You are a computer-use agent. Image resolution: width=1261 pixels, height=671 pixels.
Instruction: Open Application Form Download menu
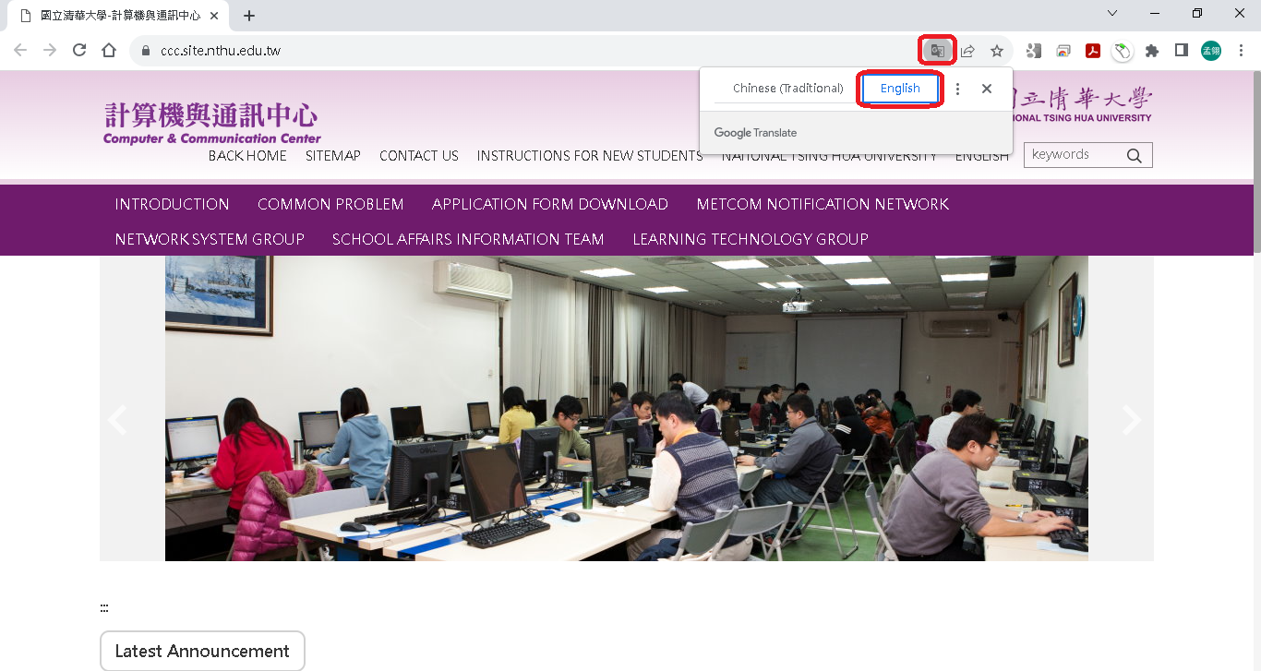coord(550,204)
